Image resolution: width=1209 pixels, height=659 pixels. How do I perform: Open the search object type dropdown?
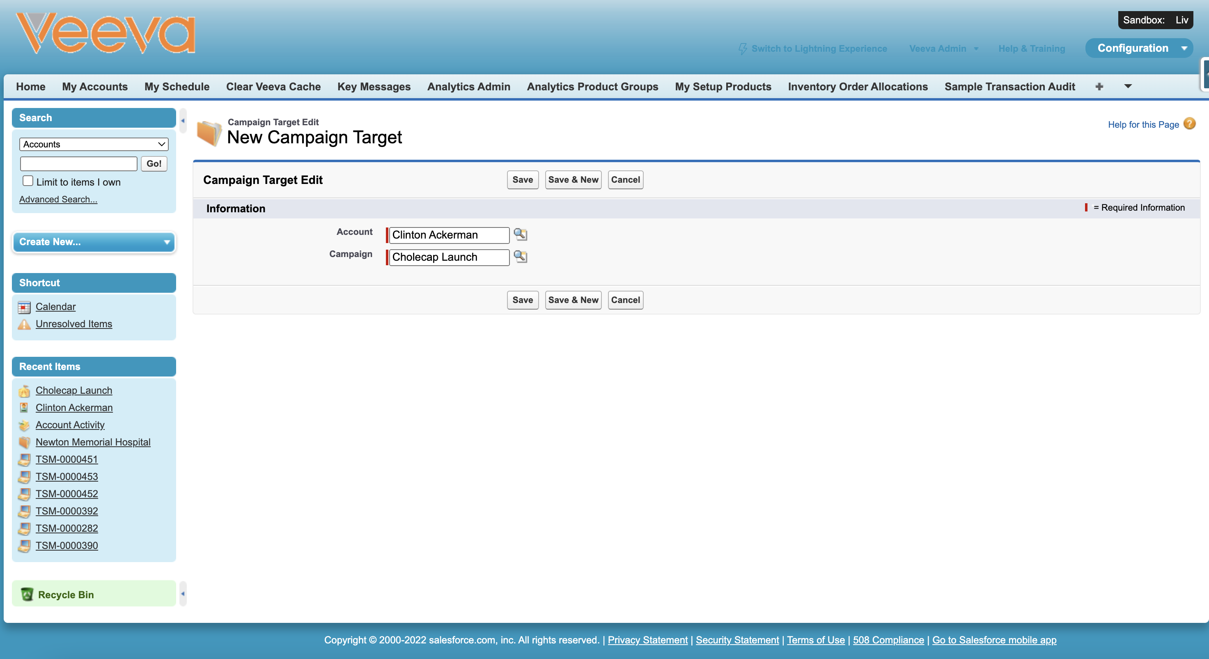(94, 144)
